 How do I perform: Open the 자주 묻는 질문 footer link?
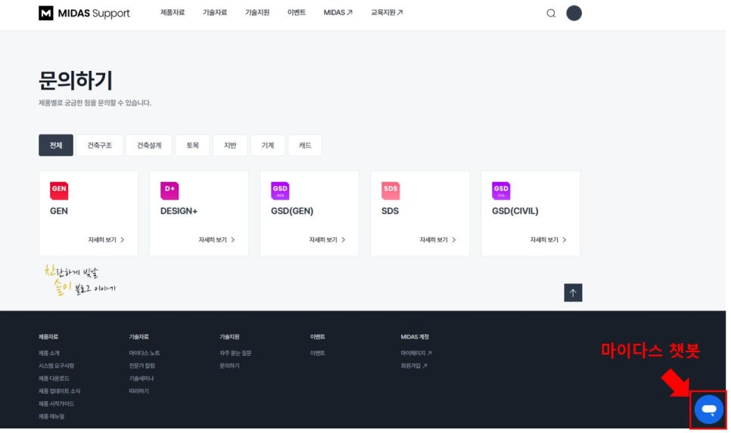(x=236, y=354)
